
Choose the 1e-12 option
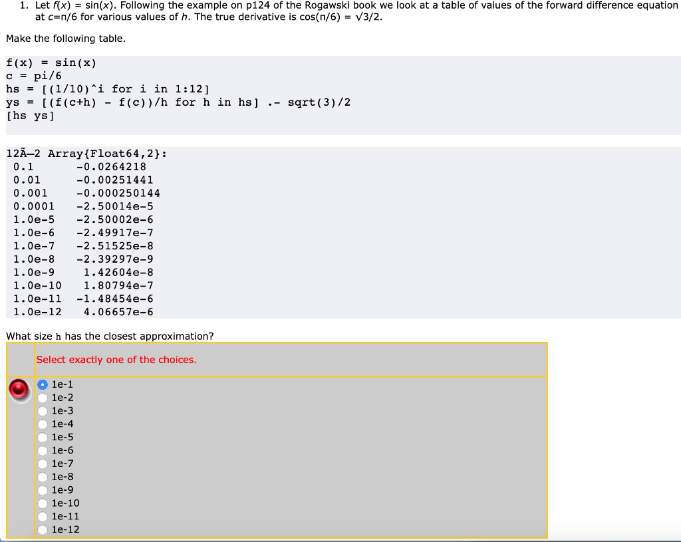point(42,529)
